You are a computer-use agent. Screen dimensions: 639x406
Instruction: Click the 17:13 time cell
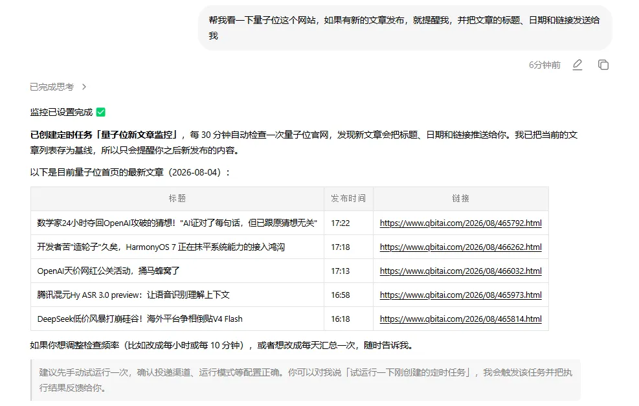tap(348, 271)
